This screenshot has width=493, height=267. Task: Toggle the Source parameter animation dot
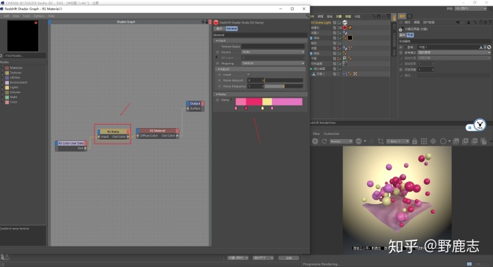click(x=217, y=52)
